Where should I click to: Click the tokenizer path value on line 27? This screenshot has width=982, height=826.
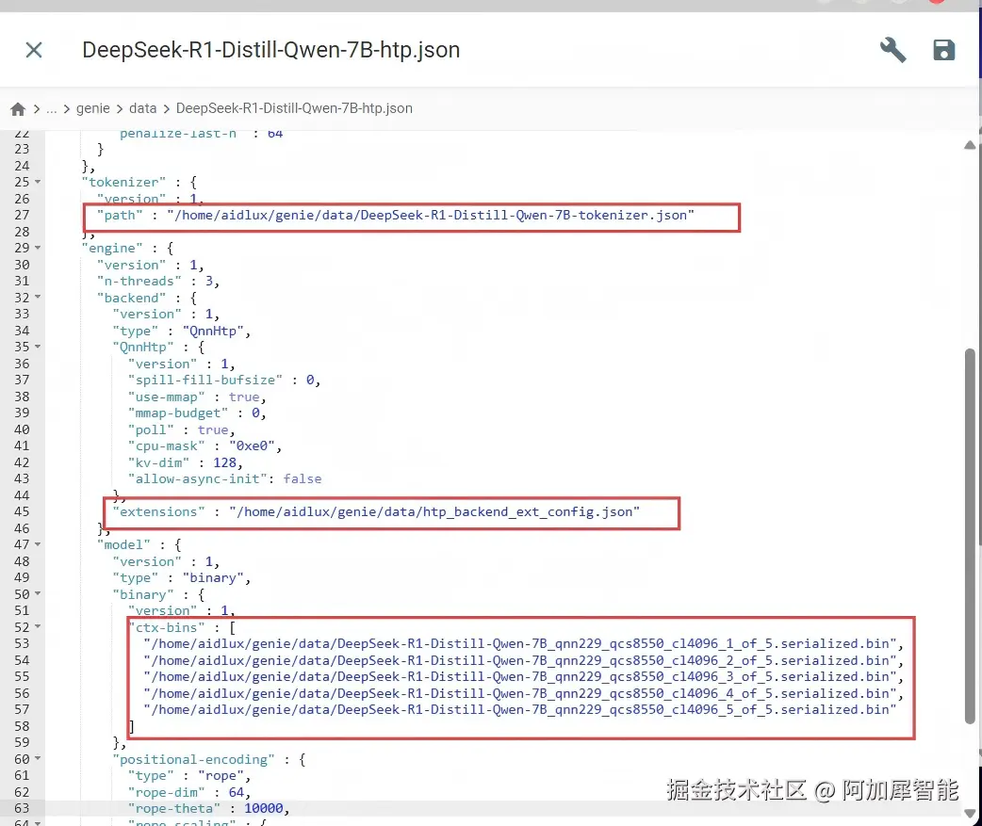(x=431, y=216)
